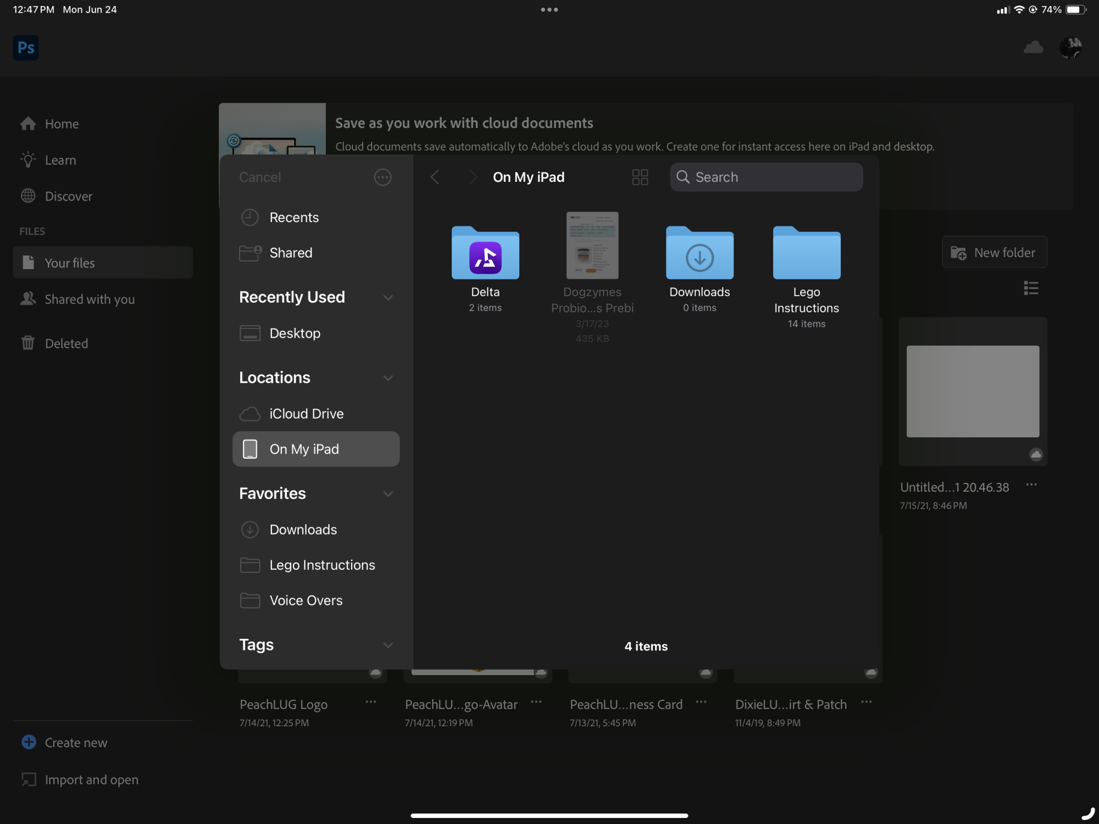Viewport: 1099px width, 824px height.
Task: Select iCloud Drive location
Action: tap(306, 414)
